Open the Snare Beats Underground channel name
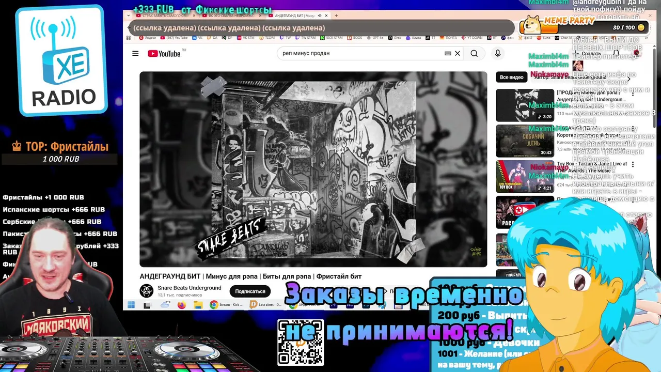Screen dimensions: 661x372 coord(190,288)
